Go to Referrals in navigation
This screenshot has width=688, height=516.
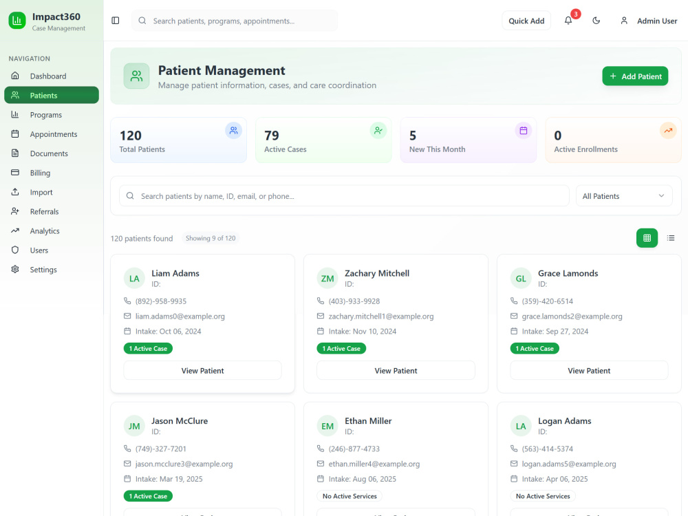52,211
